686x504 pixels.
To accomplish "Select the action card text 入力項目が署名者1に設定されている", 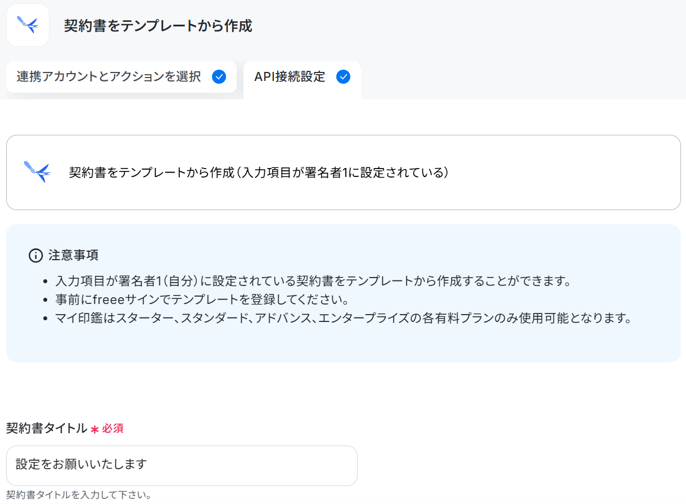I will point(341,172).
